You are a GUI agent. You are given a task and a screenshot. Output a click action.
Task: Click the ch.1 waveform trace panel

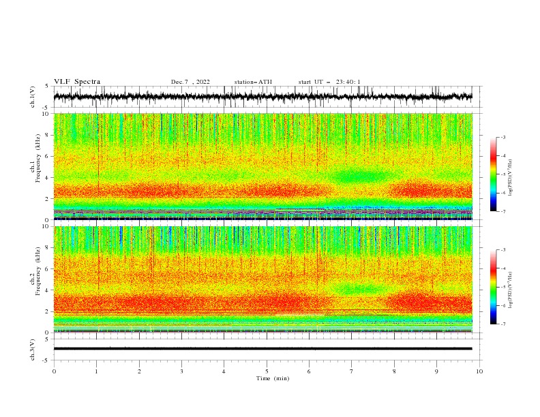[x=267, y=97]
